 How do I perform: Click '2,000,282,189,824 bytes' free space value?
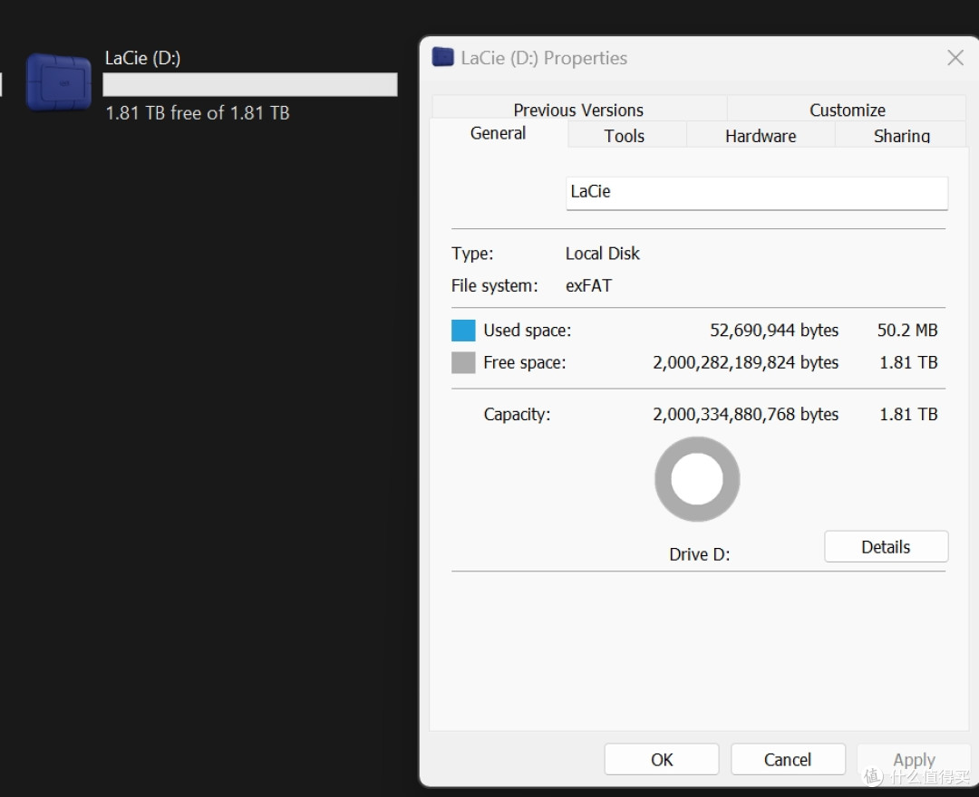click(x=745, y=362)
